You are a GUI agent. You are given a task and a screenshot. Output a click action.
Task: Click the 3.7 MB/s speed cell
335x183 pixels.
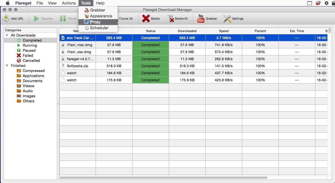[x=224, y=38]
